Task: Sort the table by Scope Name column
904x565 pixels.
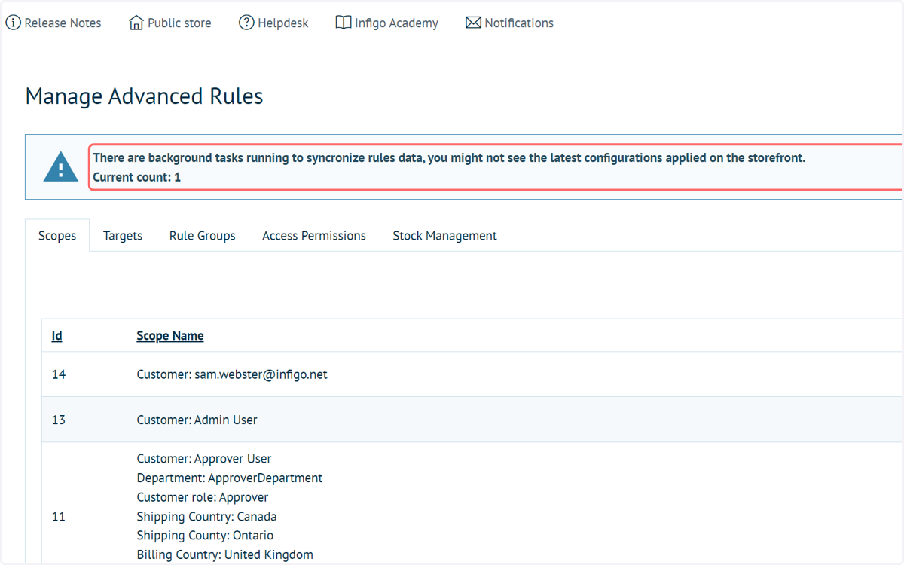Action: point(170,336)
